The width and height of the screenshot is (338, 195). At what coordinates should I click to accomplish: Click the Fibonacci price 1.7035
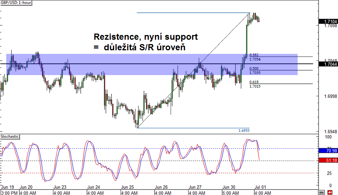pyautogui.click(x=255, y=73)
